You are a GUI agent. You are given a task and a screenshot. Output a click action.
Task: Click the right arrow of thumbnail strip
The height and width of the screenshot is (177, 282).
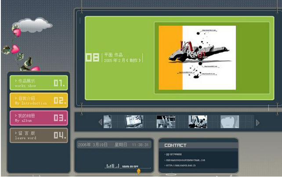258,122
